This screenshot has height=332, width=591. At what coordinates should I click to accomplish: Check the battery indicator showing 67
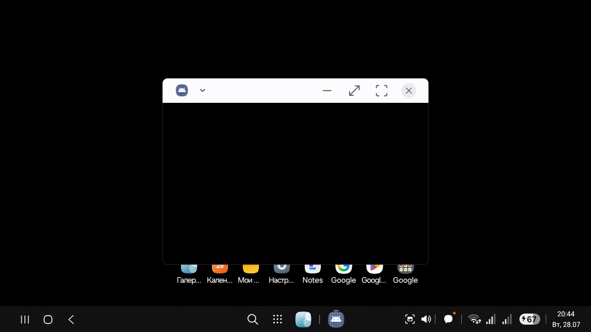(x=530, y=319)
